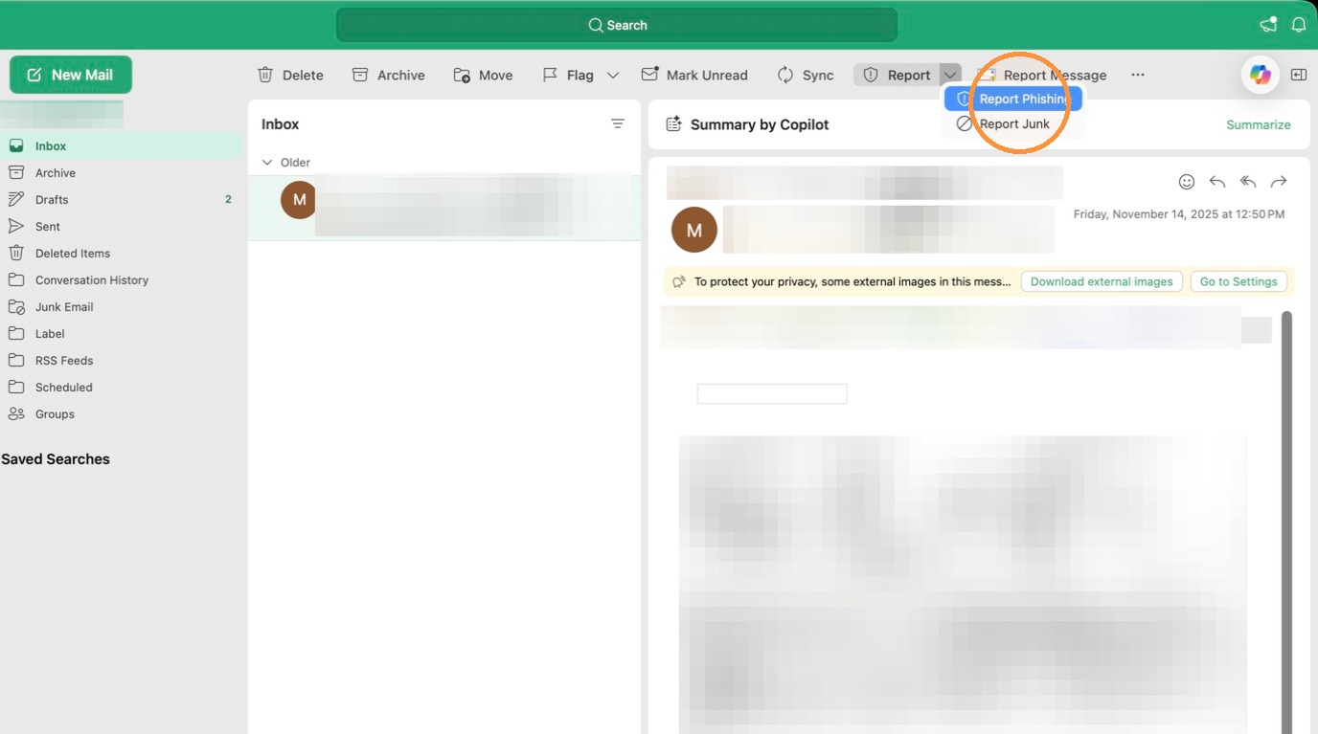Expand the Flag dropdown arrow
The height and width of the screenshot is (734, 1318).
(613, 75)
